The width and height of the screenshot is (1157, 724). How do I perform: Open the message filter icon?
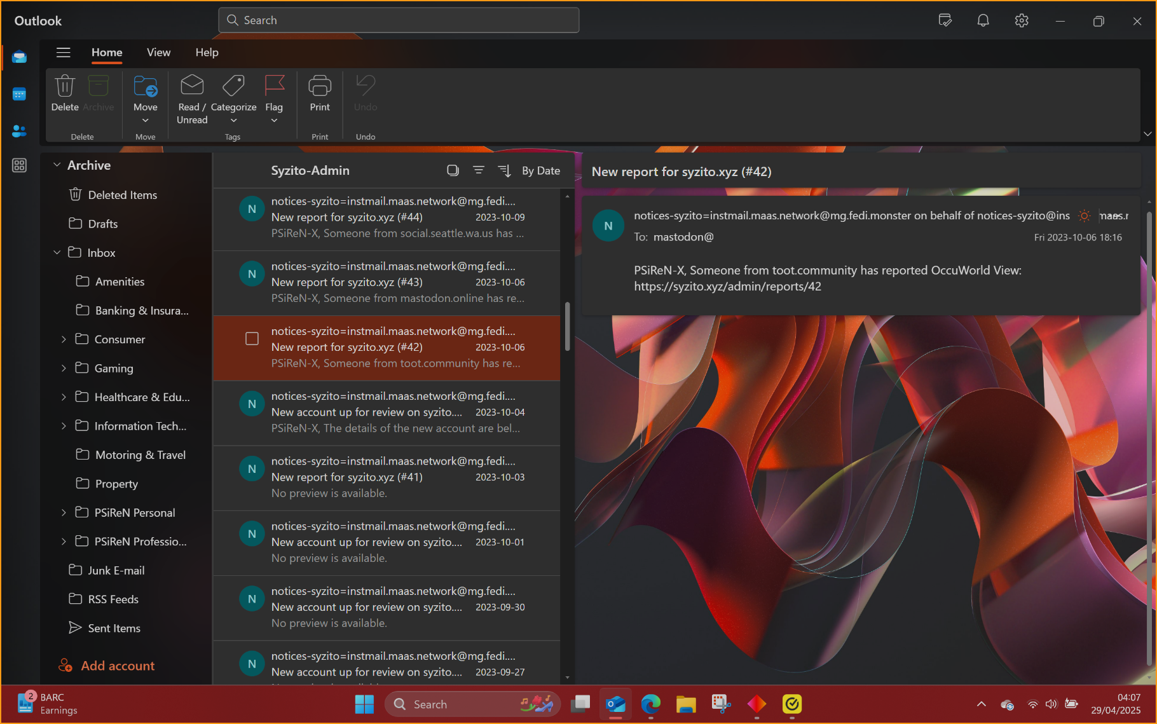479,170
